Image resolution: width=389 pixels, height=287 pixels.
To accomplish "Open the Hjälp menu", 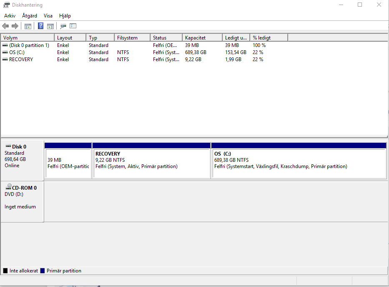I will coord(65,15).
